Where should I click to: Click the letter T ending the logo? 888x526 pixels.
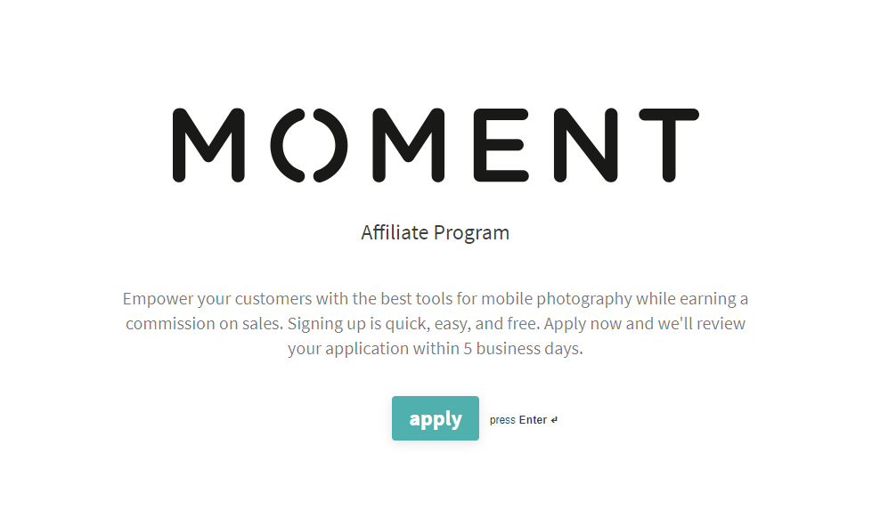[x=669, y=145]
